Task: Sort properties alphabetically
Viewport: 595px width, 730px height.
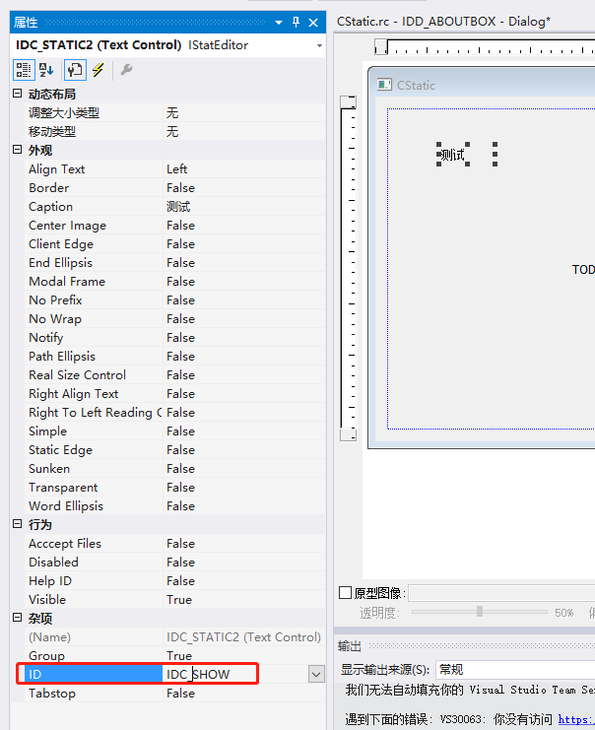Action: click(46, 70)
